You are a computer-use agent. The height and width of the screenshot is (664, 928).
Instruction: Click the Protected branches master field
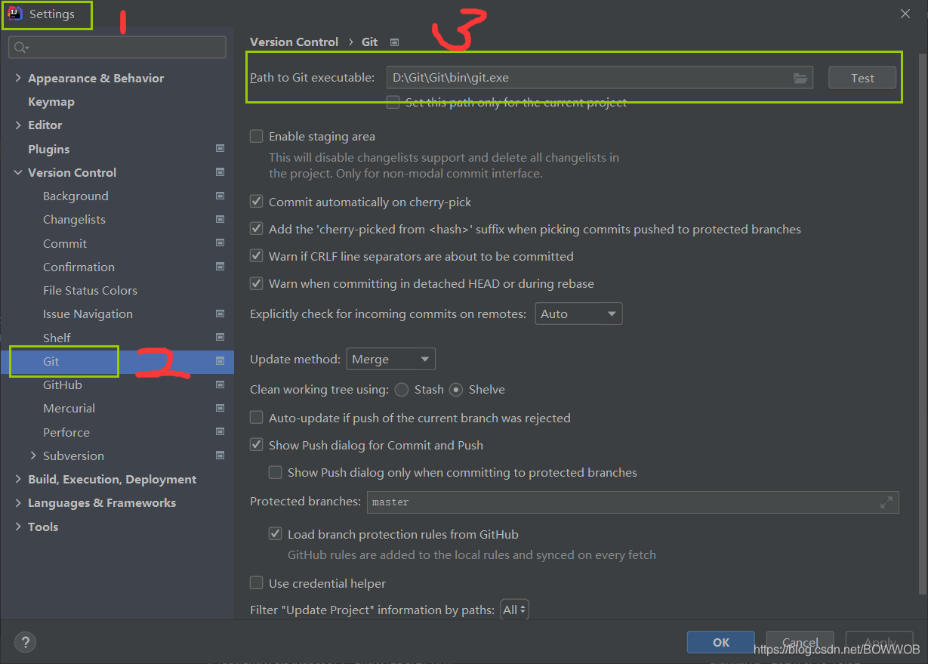[633, 502]
